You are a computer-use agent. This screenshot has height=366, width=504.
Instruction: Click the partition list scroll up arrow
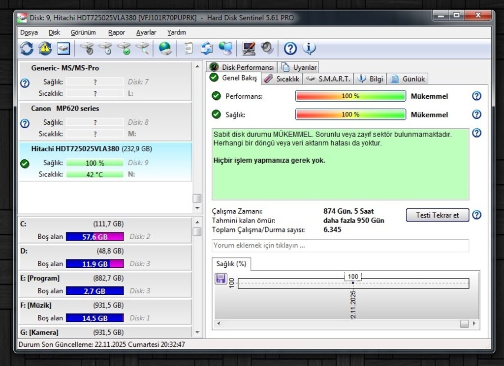click(x=197, y=222)
